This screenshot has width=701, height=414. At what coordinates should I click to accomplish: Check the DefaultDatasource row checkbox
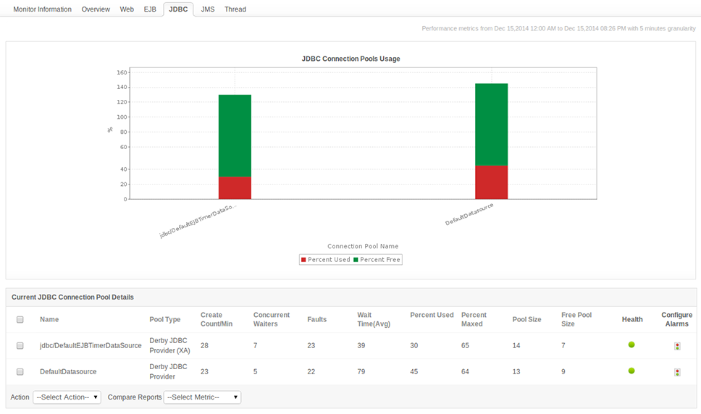(20, 372)
